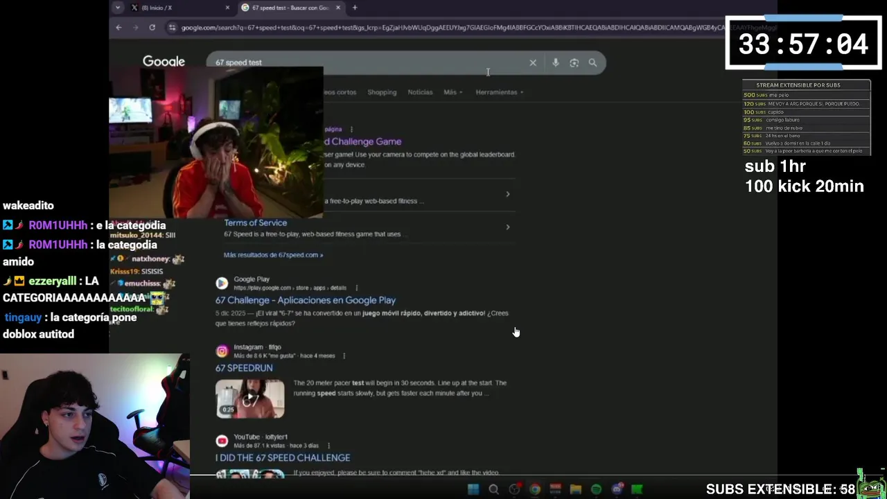The height and width of the screenshot is (499, 887).
Task: Open 67 Challenge Google Play link
Action: point(306,300)
